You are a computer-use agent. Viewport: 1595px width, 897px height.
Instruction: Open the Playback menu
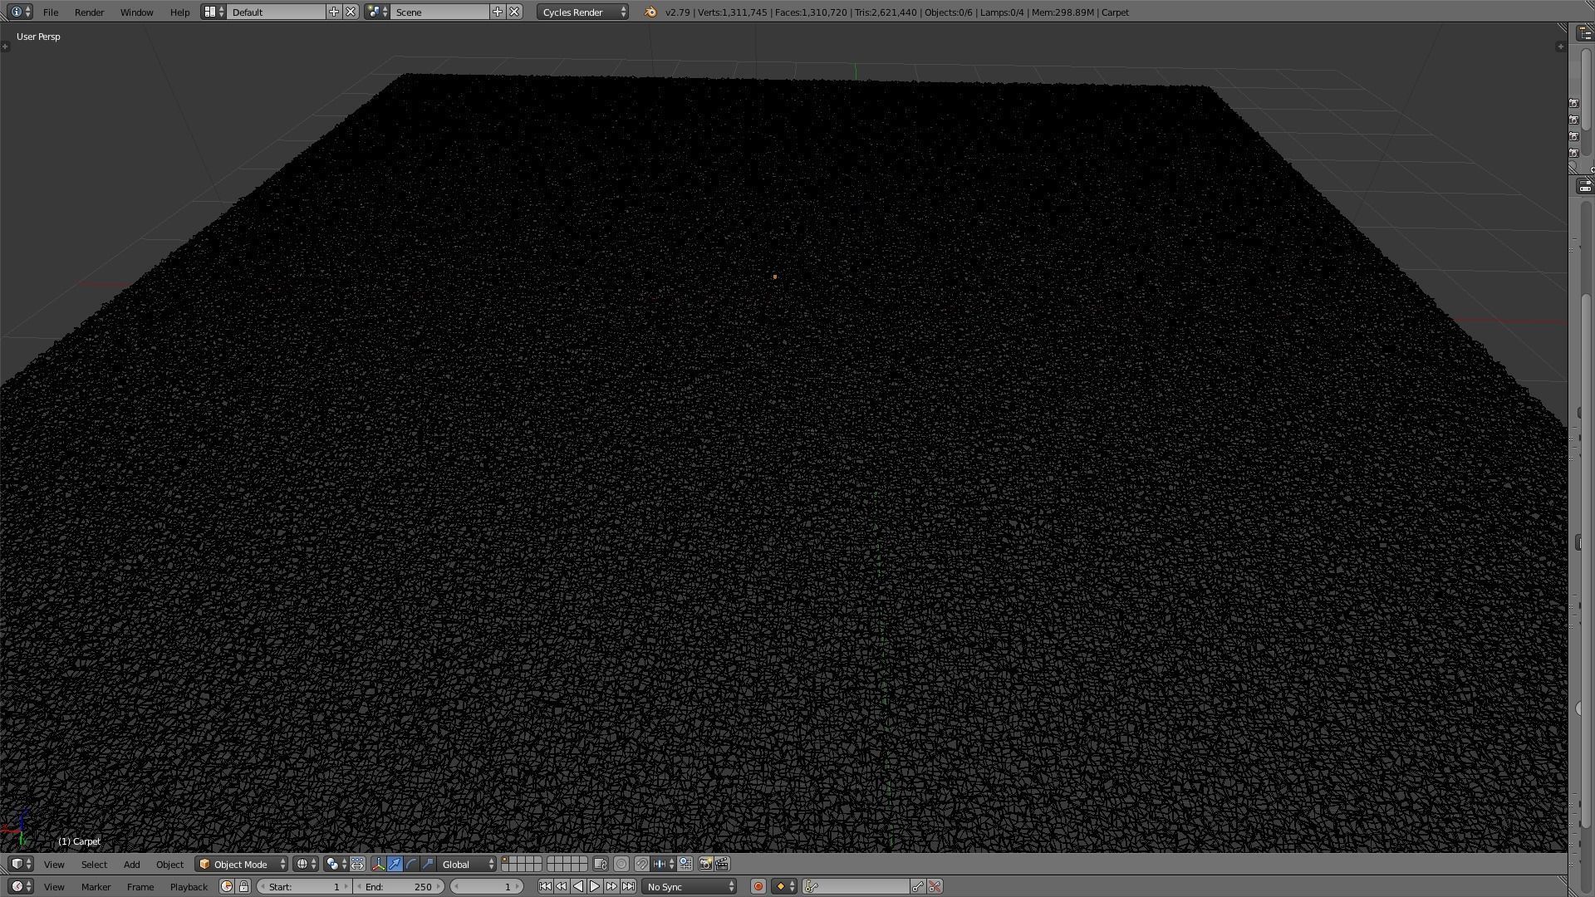click(189, 887)
